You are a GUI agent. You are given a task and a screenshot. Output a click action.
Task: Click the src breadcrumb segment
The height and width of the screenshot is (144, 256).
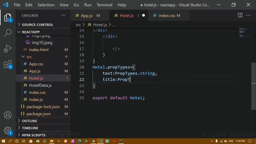[78, 25]
